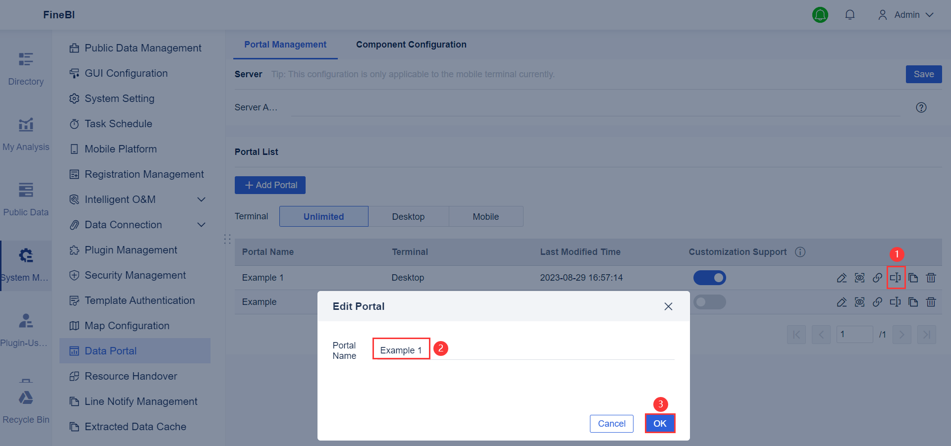
Task: Click the Customization Support info icon
Action: click(x=800, y=252)
